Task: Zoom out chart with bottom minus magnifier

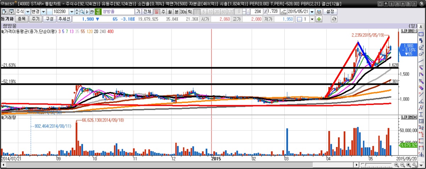Action: (402, 165)
